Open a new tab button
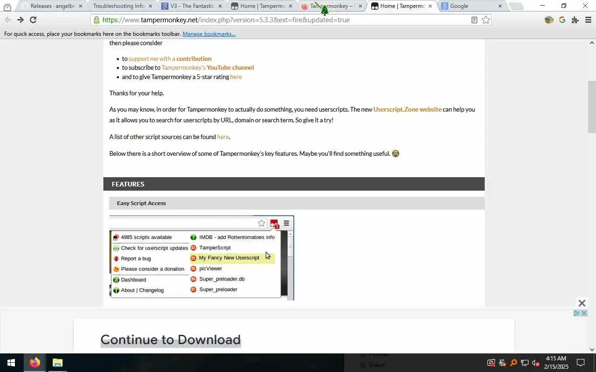The image size is (596, 372). click(516, 6)
